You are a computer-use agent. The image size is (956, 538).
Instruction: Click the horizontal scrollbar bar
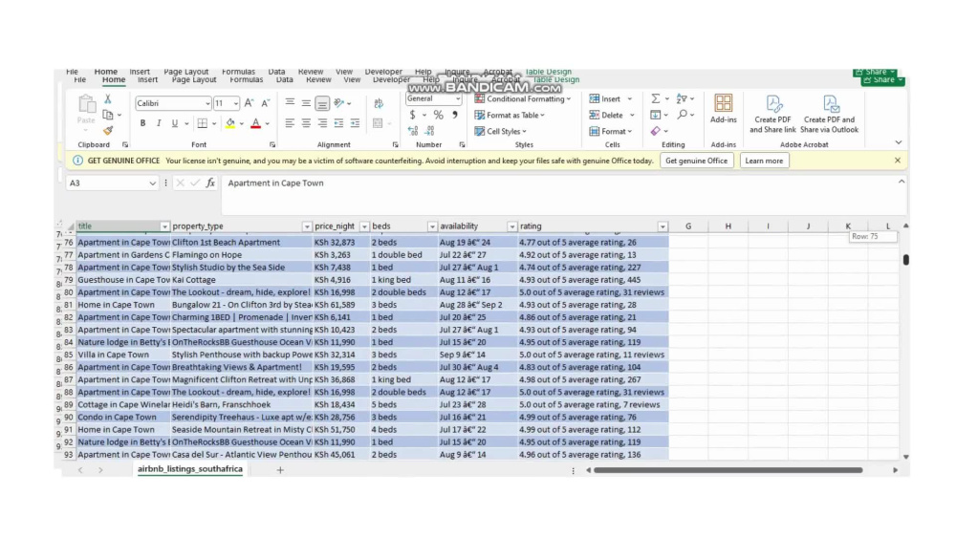tap(728, 470)
